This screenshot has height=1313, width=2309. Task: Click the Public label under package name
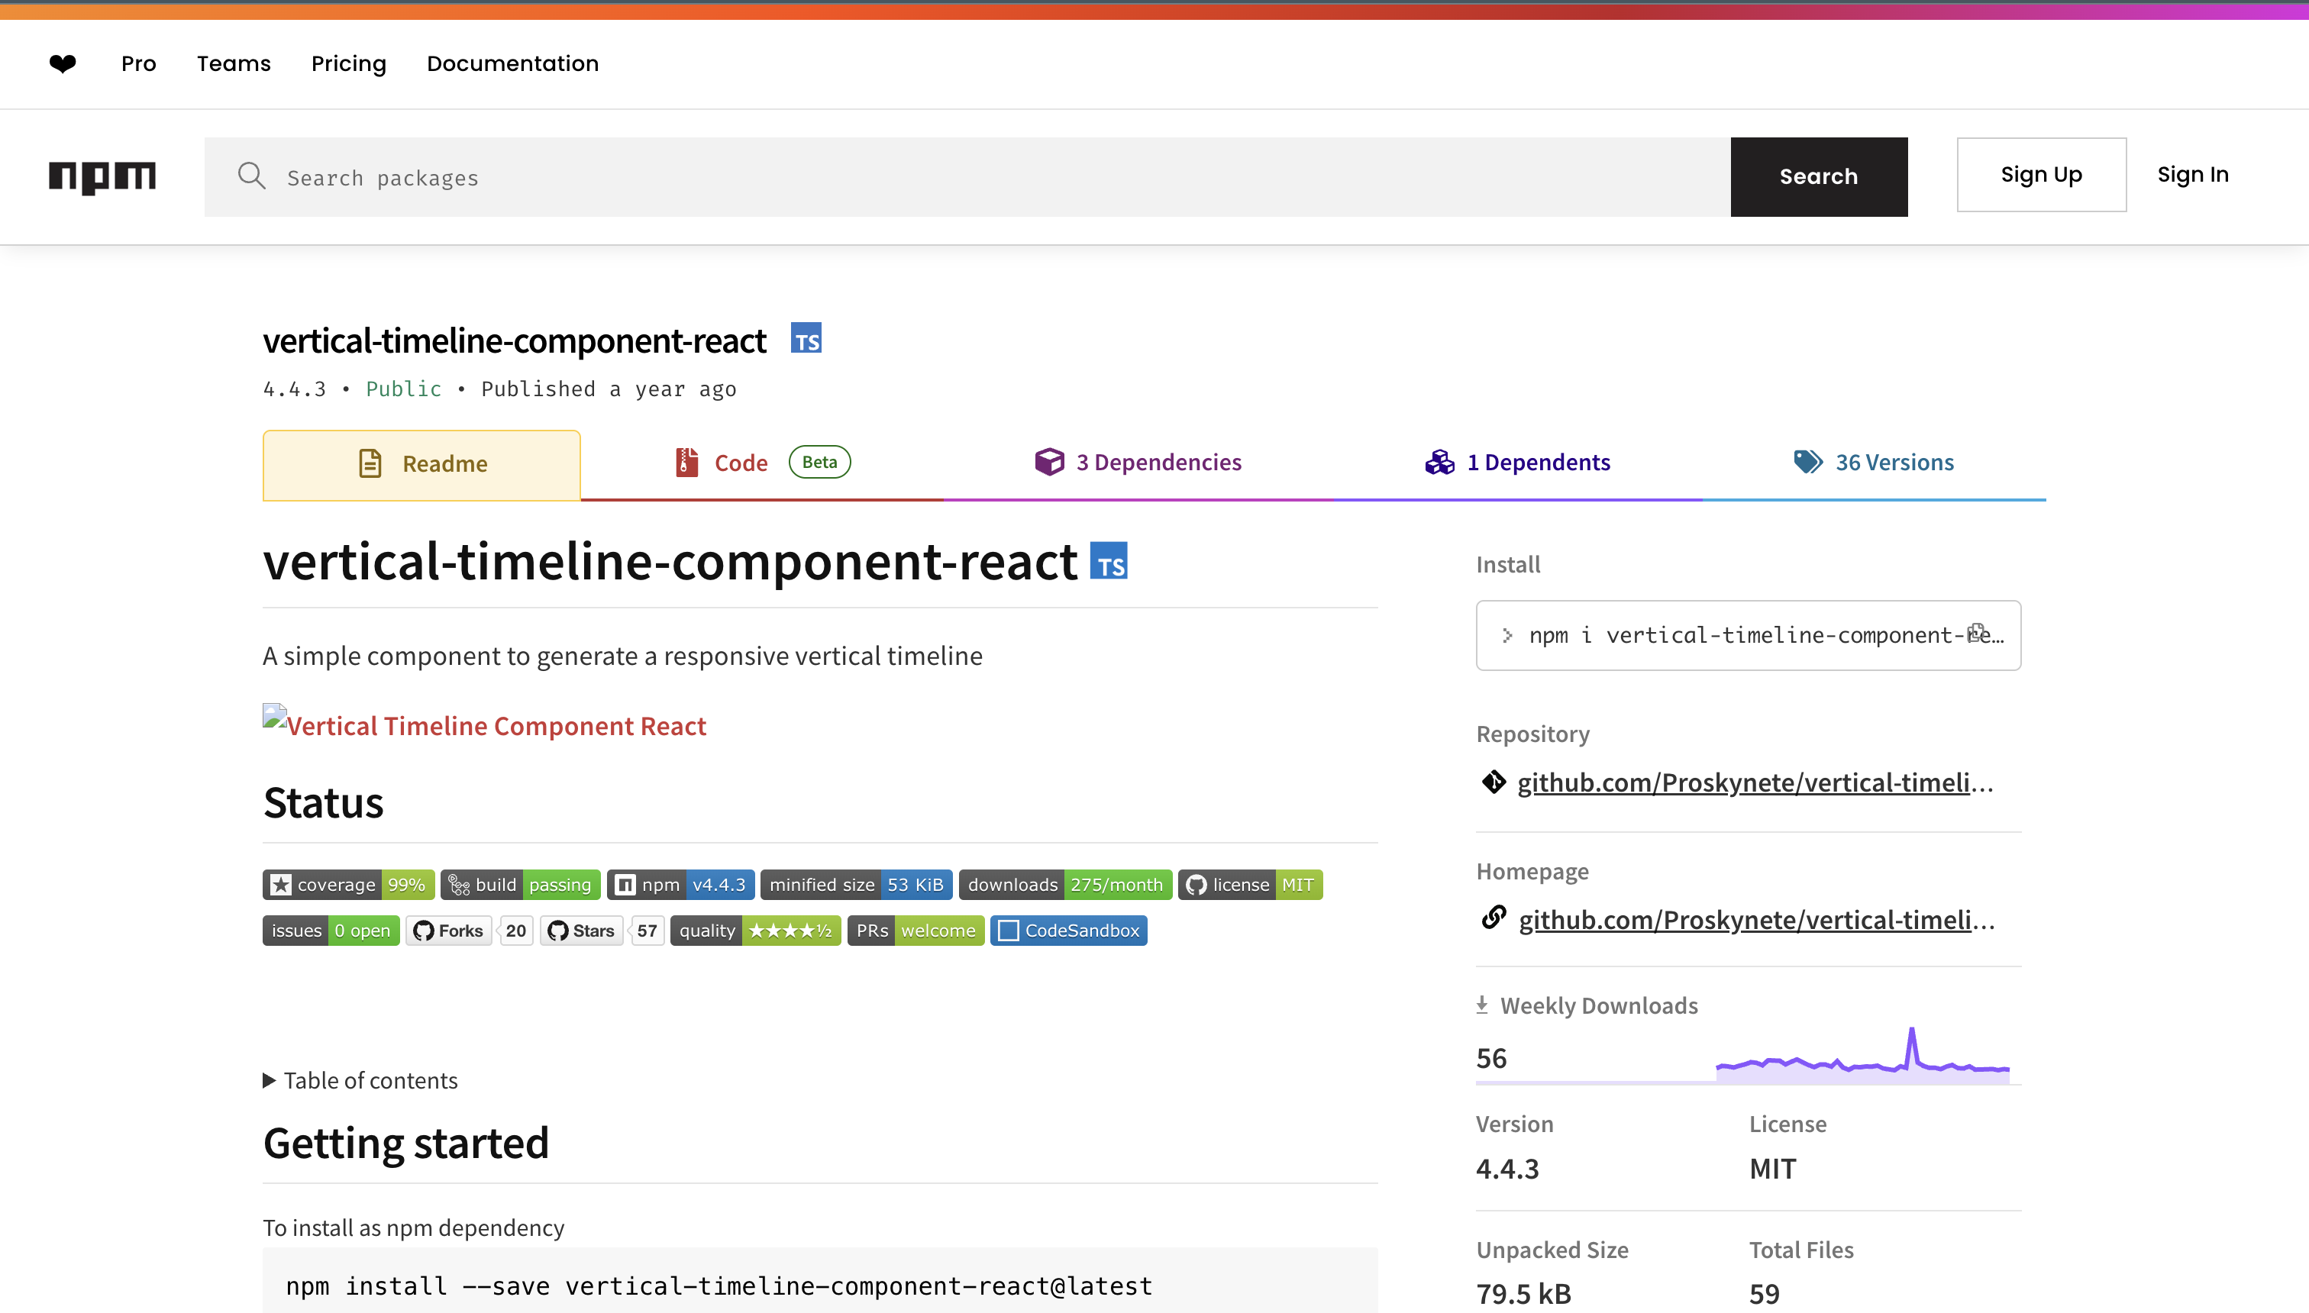pos(403,389)
